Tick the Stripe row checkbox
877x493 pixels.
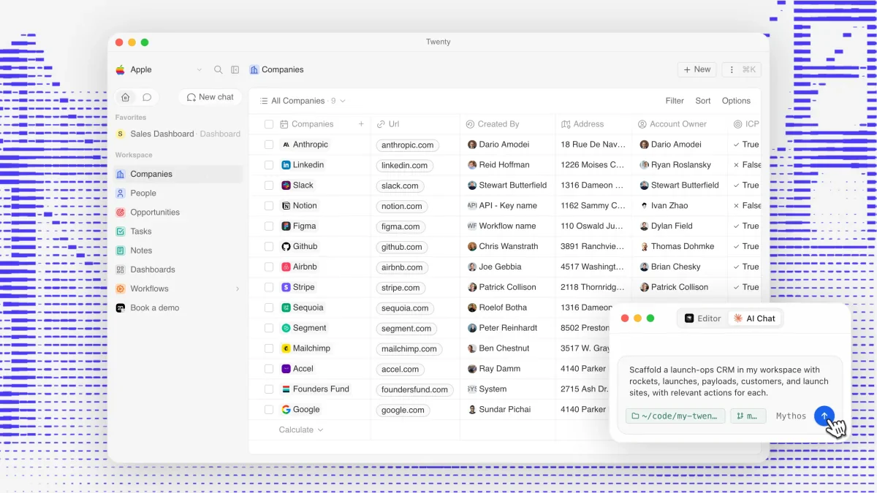269,288
